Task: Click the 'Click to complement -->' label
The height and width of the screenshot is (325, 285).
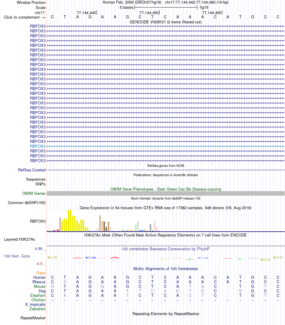Action: 25,17
